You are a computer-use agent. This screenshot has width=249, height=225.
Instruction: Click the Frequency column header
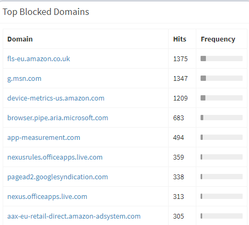pyautogui.click(x=218, y=39)
